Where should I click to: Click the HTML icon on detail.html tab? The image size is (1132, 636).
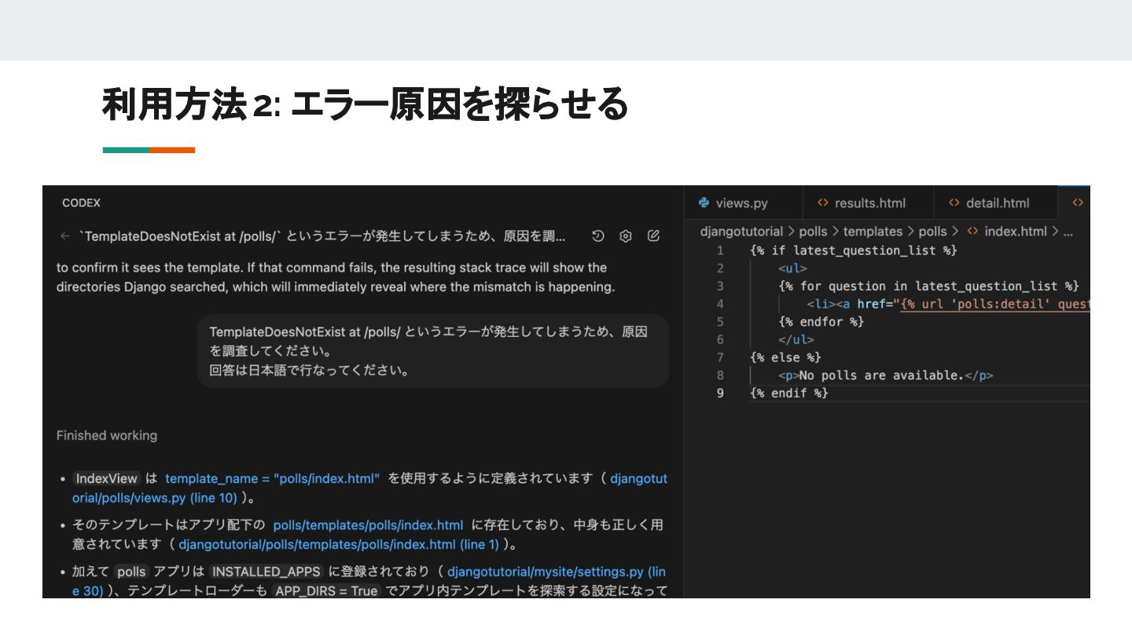pyautogui.click(x=954, y=203)
